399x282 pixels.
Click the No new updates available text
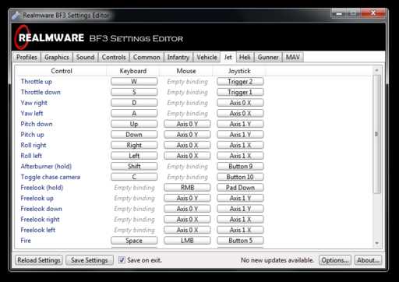pyautogui.click(x=277, y=260)
